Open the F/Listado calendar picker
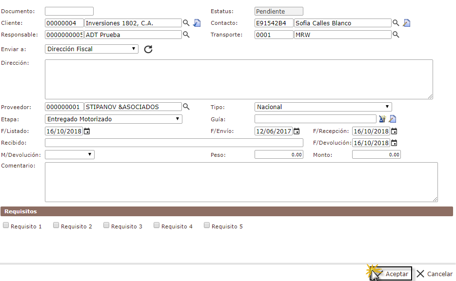Viewport: 456px width, 281px height. (87, 131)
